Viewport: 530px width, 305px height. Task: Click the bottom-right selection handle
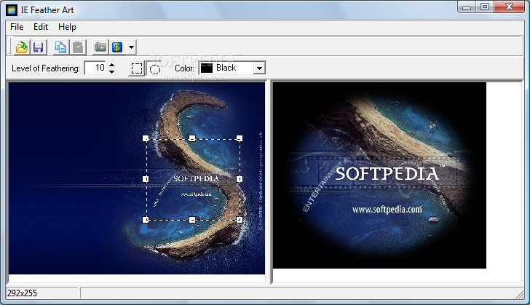[x=240, y=220]
